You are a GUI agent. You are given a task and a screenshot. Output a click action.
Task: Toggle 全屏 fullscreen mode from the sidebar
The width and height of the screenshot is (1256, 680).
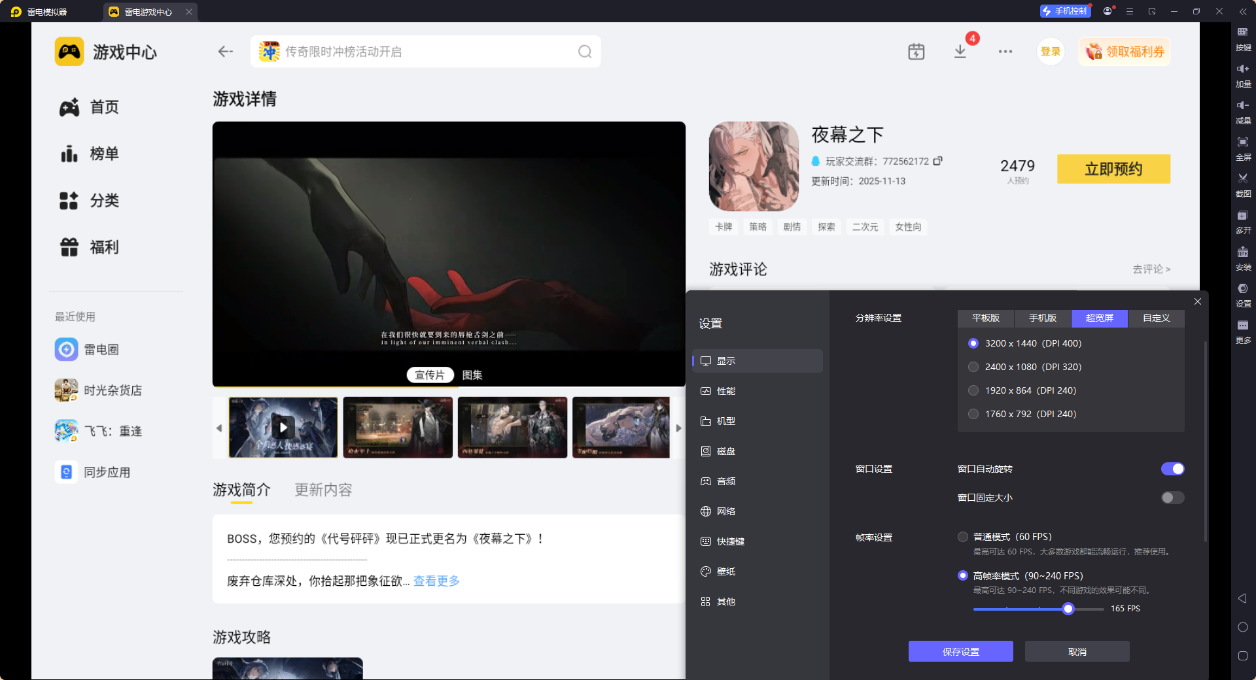click(x=1243, y=148)
